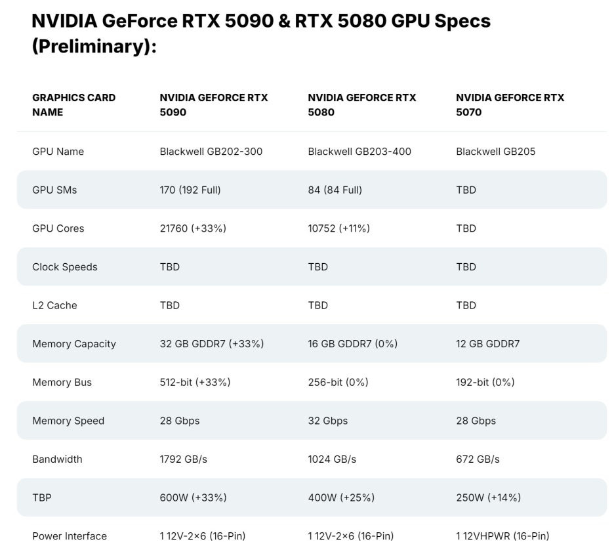Click the Blackwell GB202-300 cell
This screenshot has height=550, width=614.
click(211, 152)
